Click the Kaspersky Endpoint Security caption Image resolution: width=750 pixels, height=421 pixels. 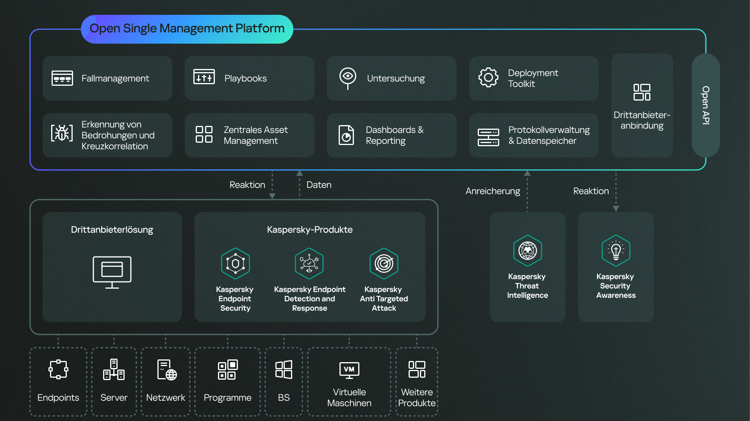point(235,299)
